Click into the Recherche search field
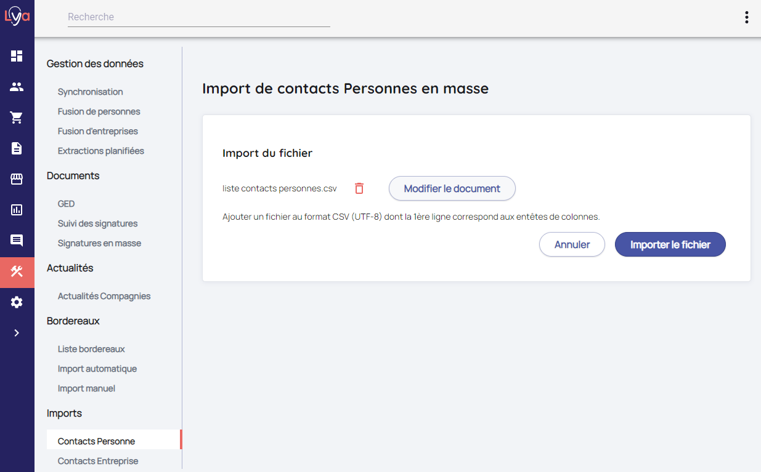The image size is (761, 472). [198, 17]
